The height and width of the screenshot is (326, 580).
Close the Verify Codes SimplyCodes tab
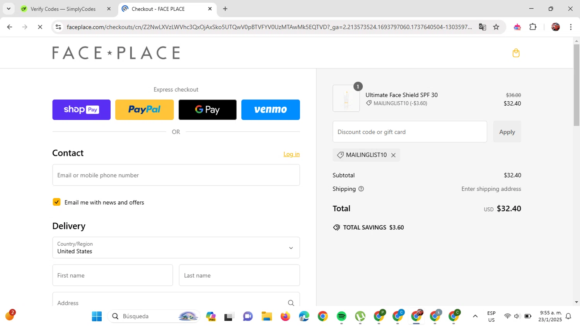pyautogui.click(x=109, y=9)
